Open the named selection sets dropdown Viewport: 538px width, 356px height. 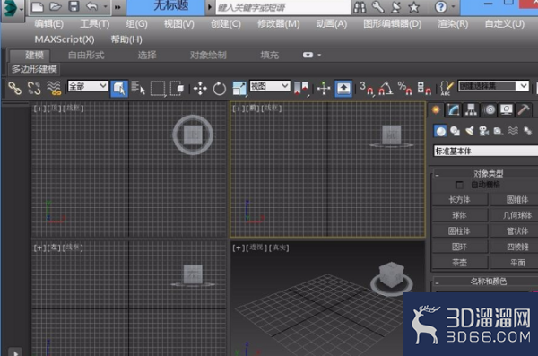pos(493,86)
